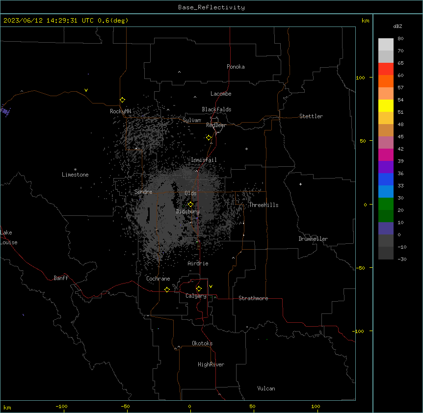Click the yellow 54 dBZ legend swatch
The image size is (423, 413).
[386, 105]
